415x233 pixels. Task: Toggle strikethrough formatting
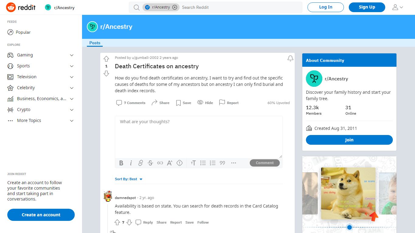point(150,163)
